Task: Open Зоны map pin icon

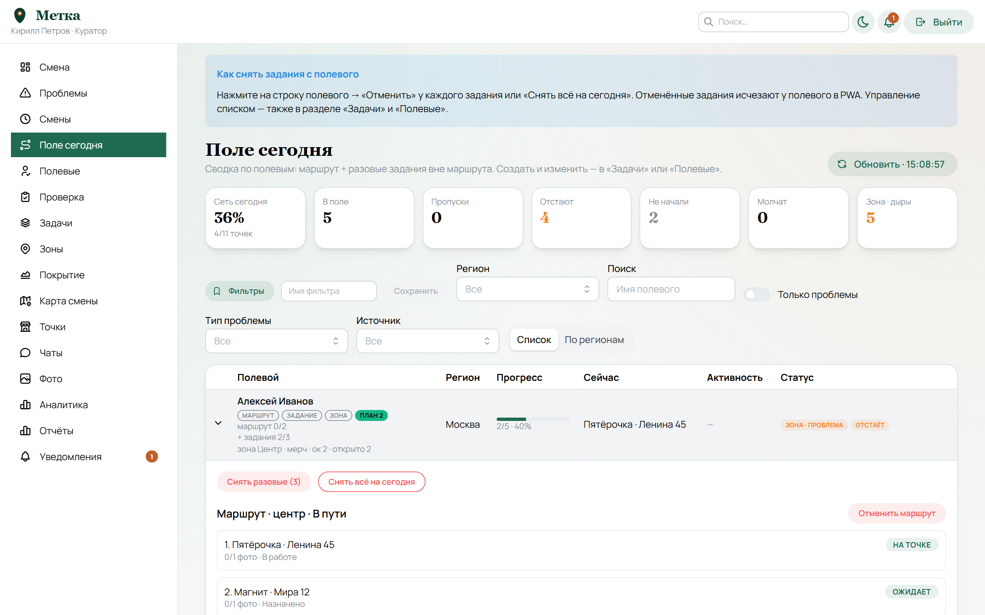Action: tap(25, 249)
